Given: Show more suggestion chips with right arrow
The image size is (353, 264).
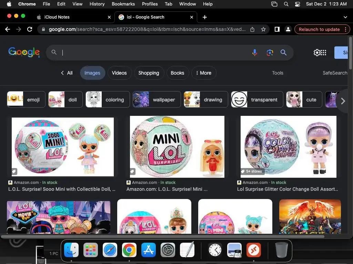Looking at the screenshot, I should 343,101.
